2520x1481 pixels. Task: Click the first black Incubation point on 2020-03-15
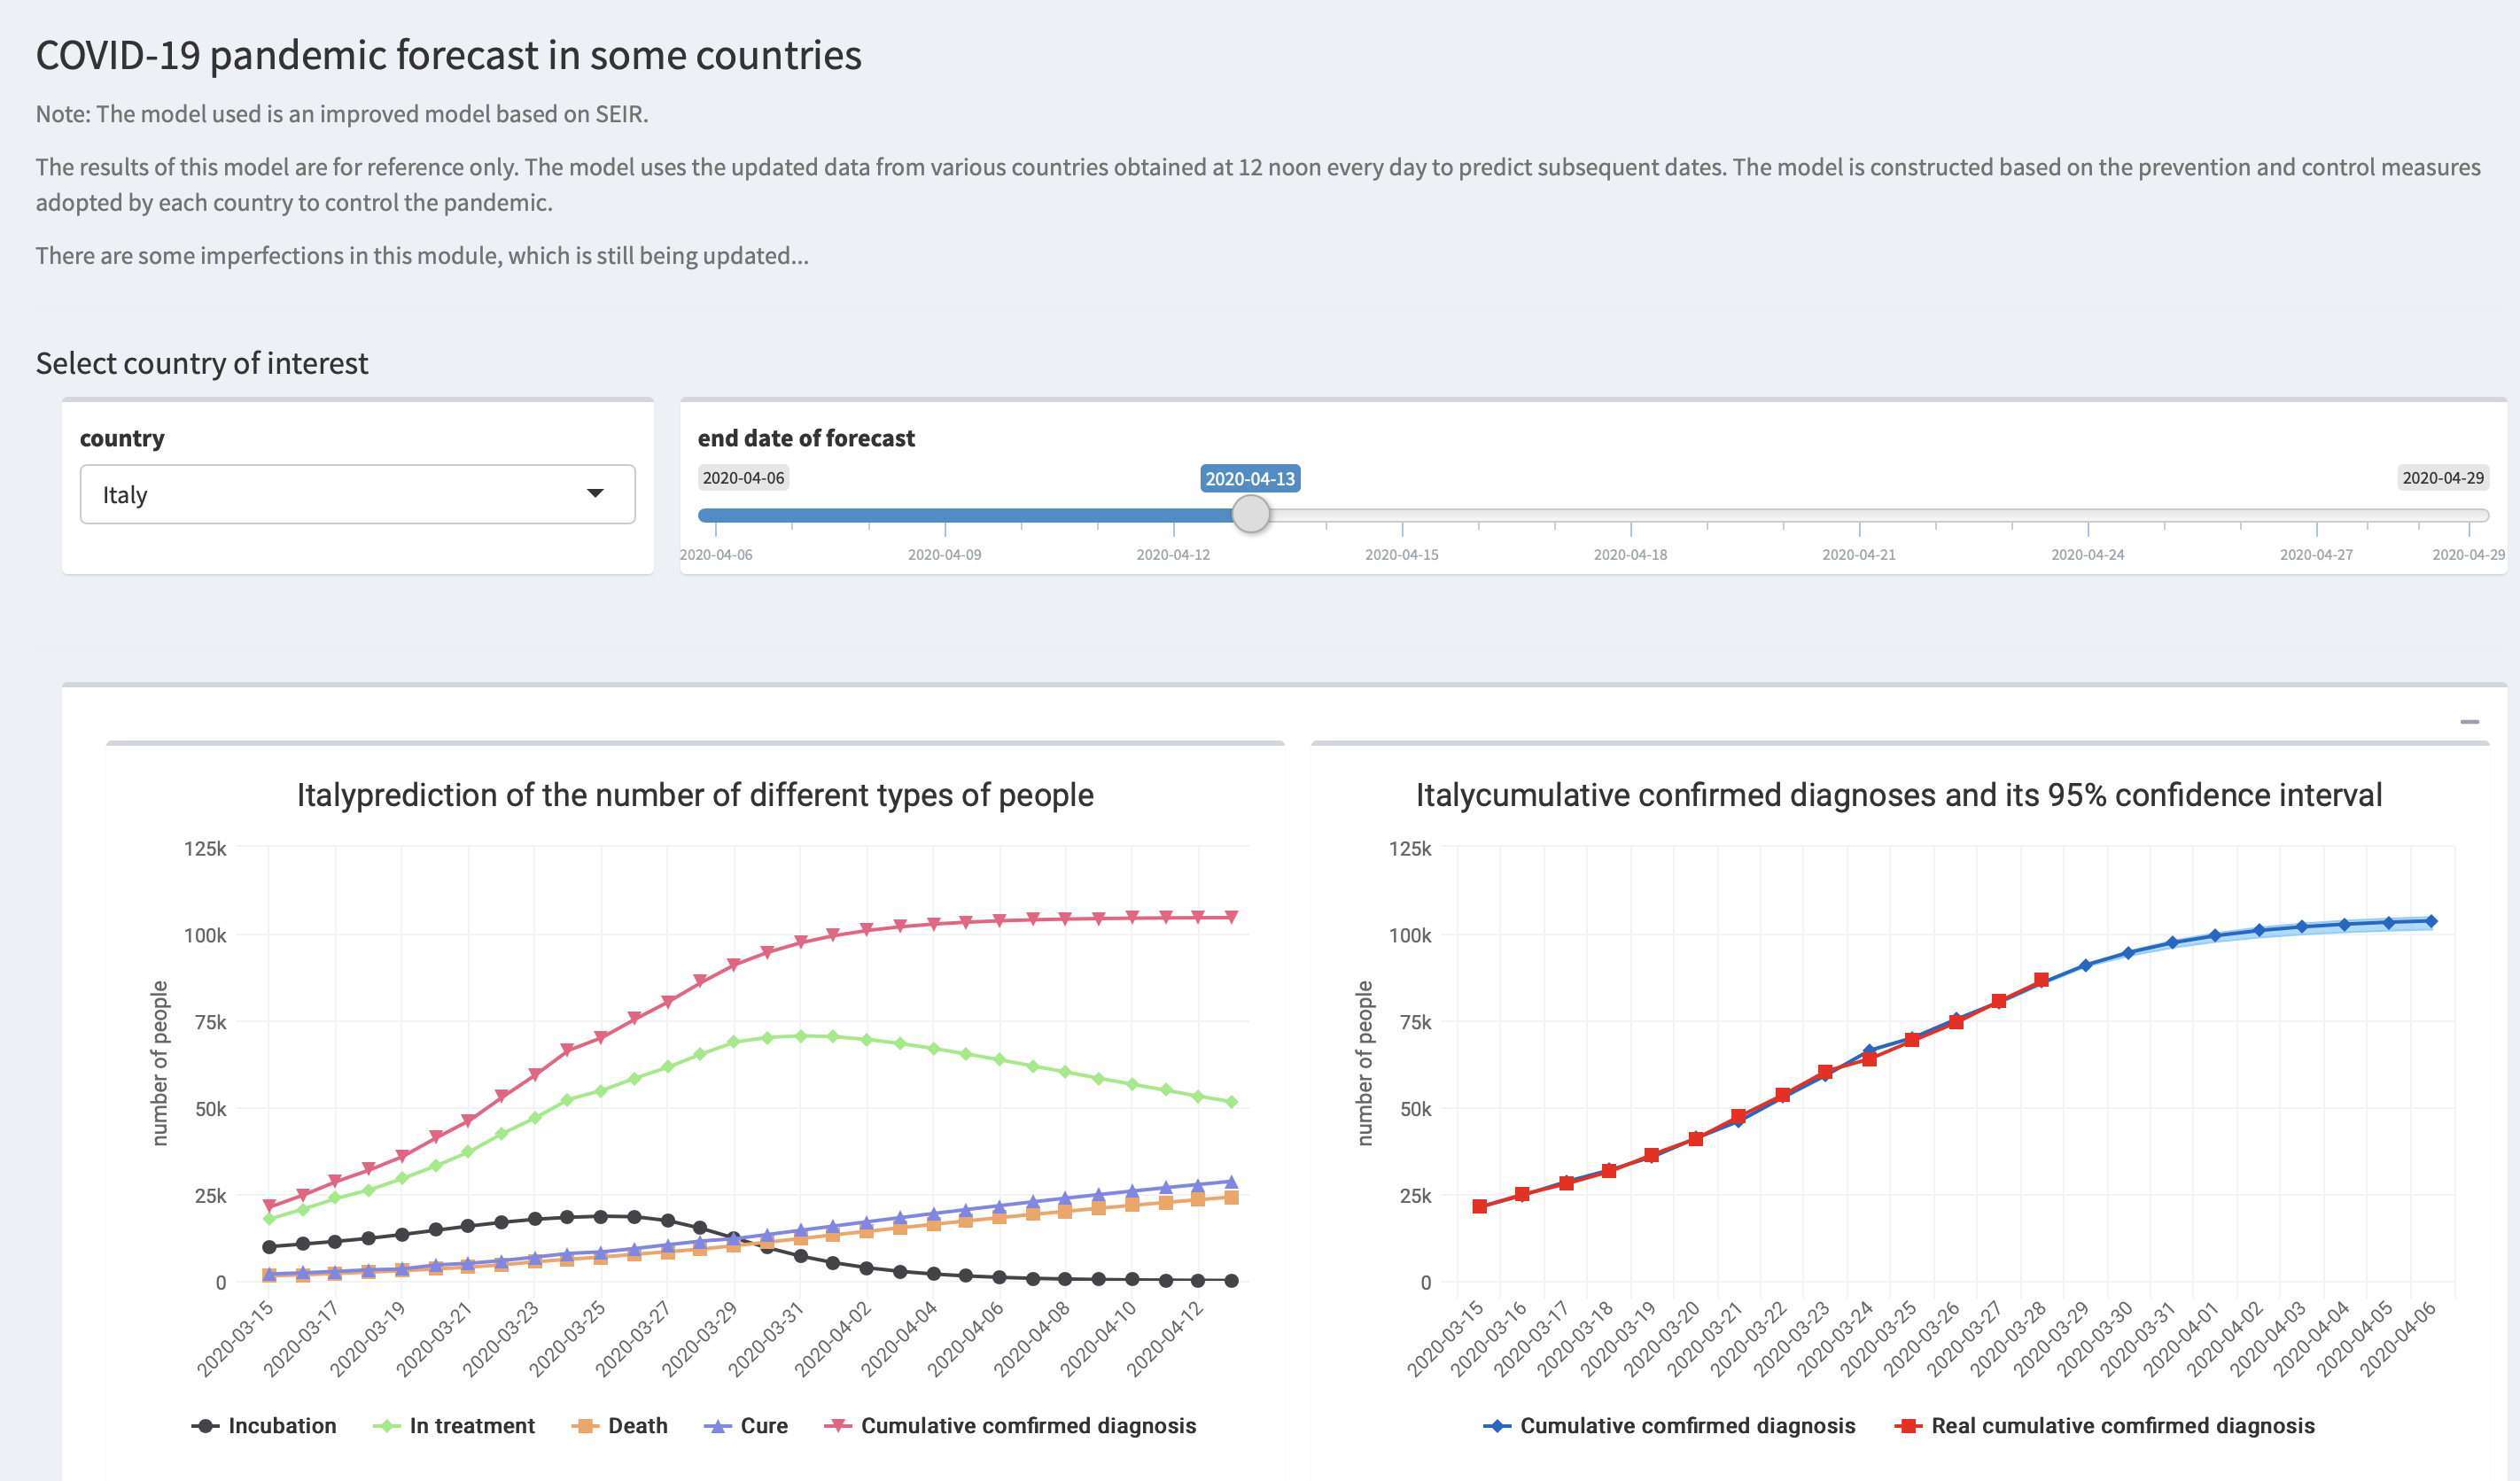269,1247
